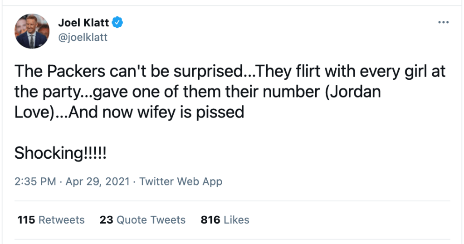Open the three-dot More options menu

(x=443, y=23)
